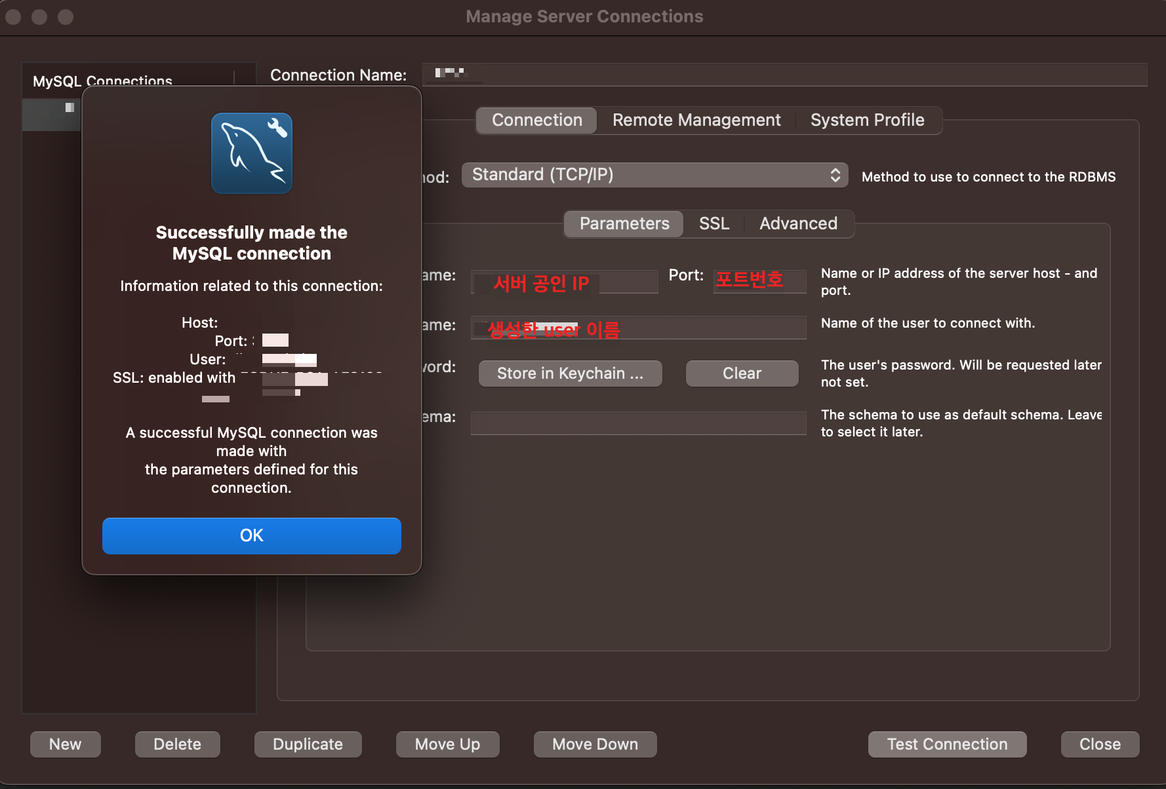
Task: Duplicate the selected connection
Action: click(x=308, y=744)
